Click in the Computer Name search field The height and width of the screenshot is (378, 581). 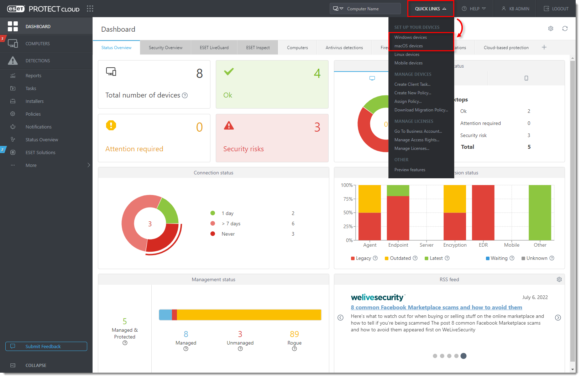click(x=372, y=9)
